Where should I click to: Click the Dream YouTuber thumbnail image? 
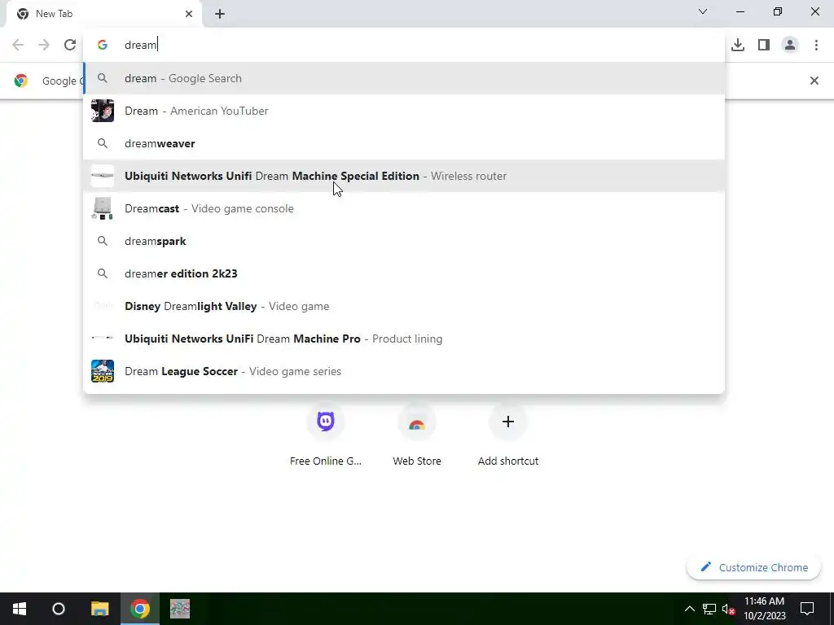point(103,111)
